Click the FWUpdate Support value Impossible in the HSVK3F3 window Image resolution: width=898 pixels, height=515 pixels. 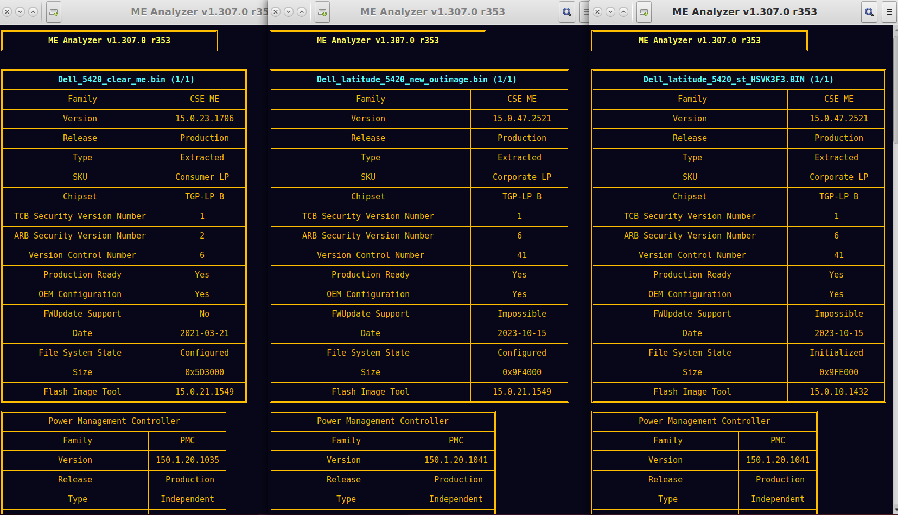tap(839, 314)
